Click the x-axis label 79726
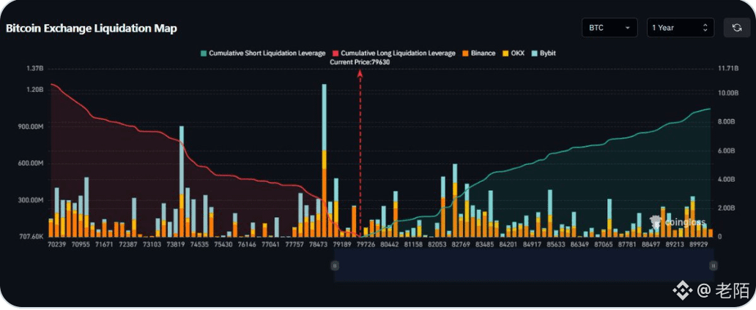 366,244
